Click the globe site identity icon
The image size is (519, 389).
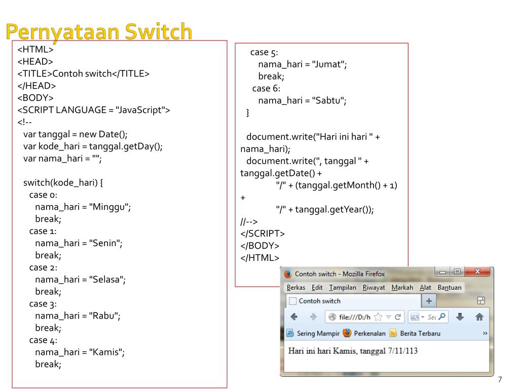coord(332,317)
